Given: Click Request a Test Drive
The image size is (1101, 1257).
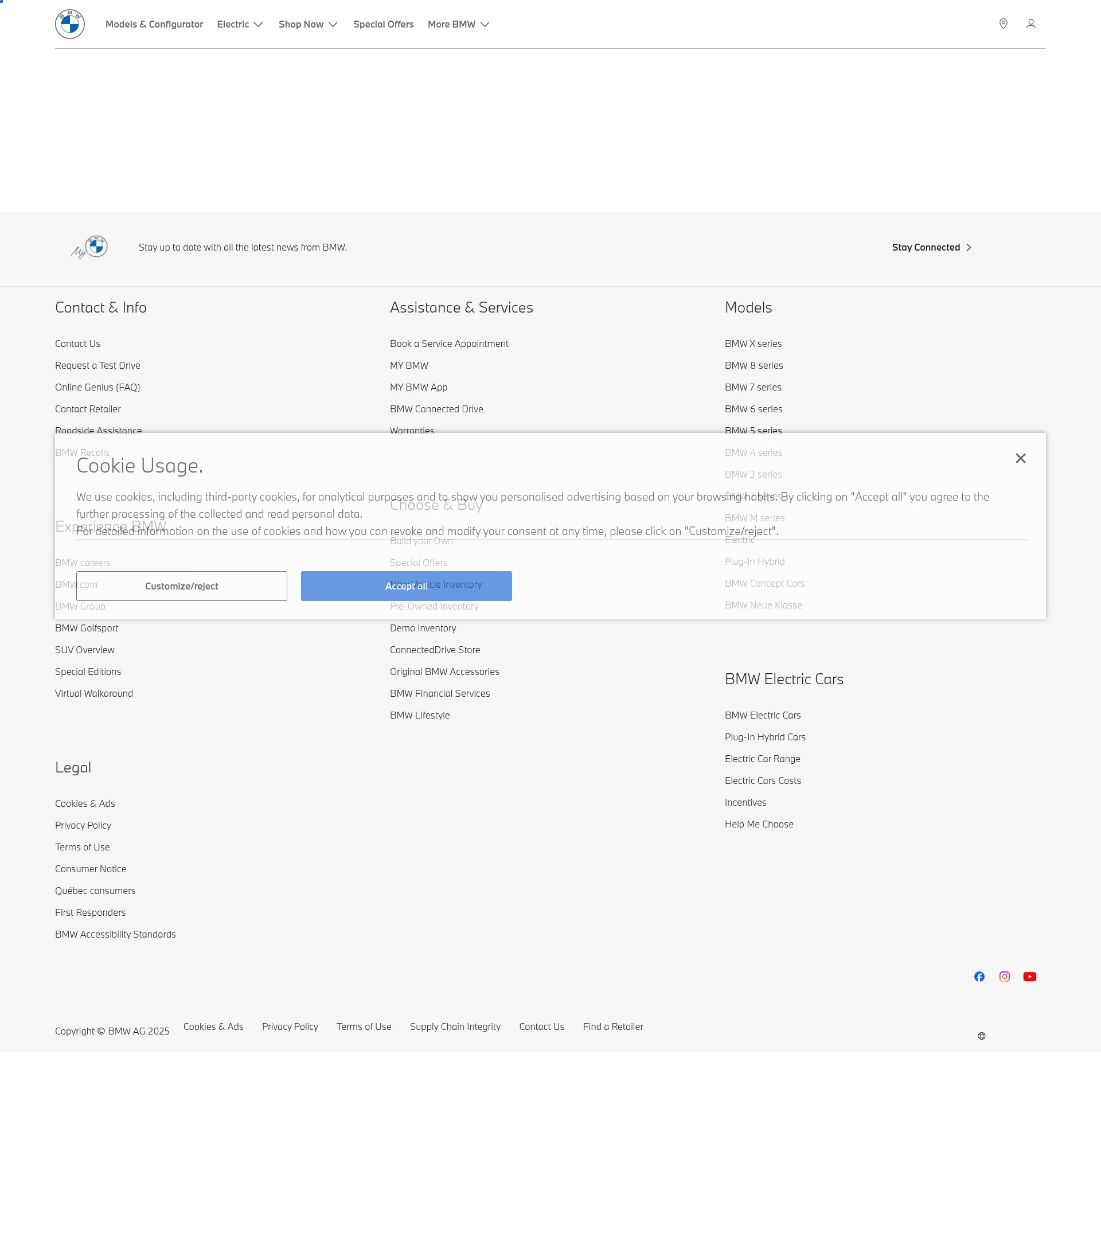Looking at the screenshot, I should [97, 365].
